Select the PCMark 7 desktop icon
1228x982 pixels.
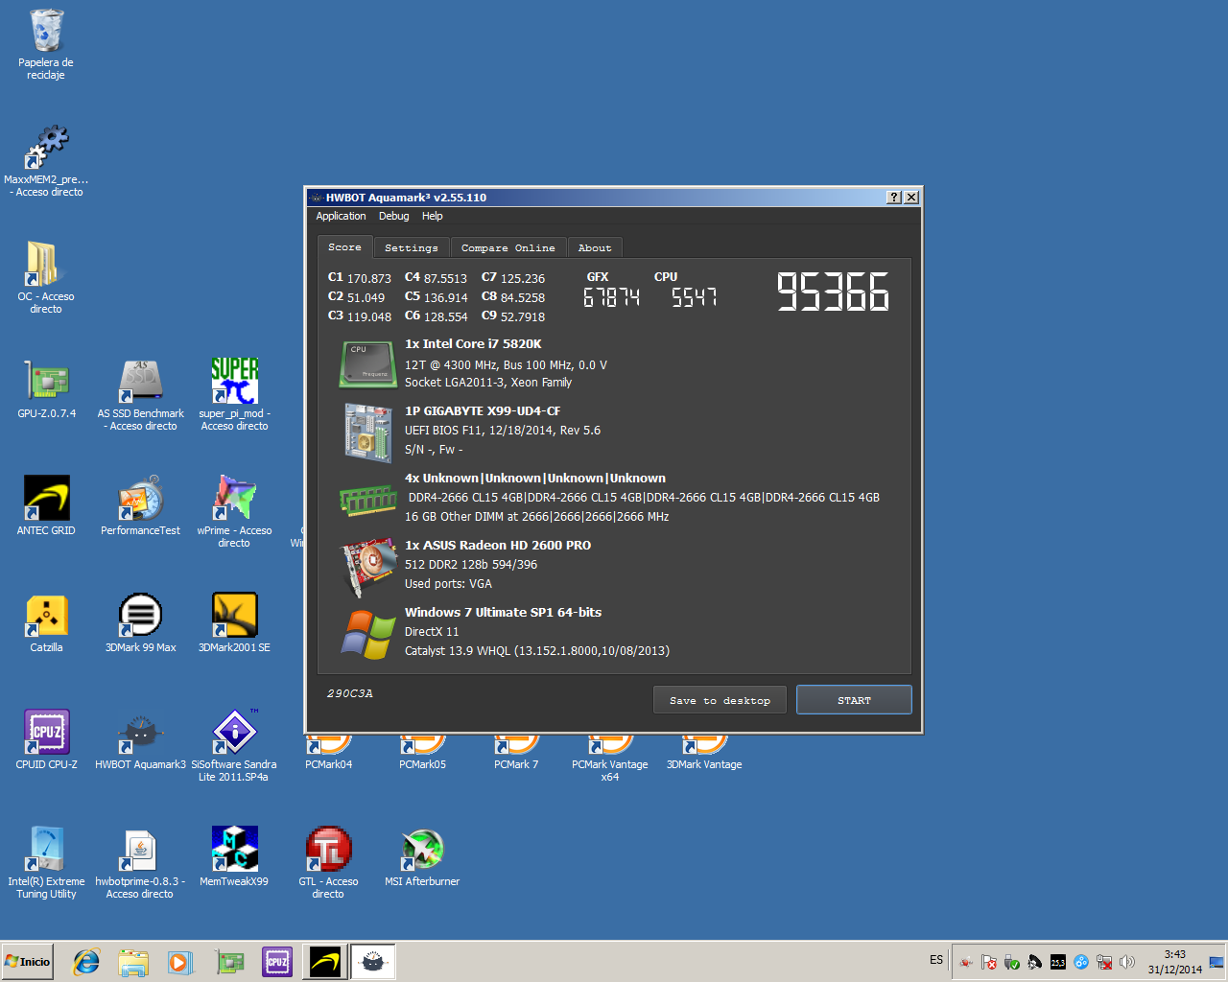516,745
